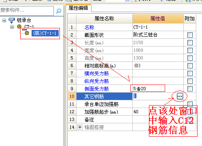The height and width of the screenshot is (146, 202).
Task: Select the 其它钢筋 property row
Action: point(104,96)
